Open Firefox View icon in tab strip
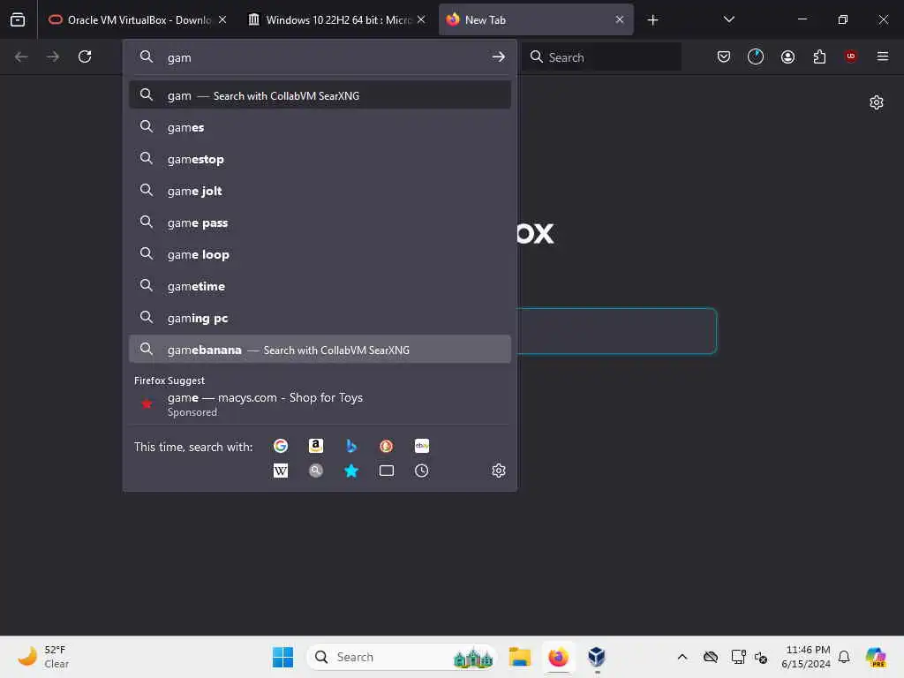Screen dimensions: 904x678 pos(18,19)
